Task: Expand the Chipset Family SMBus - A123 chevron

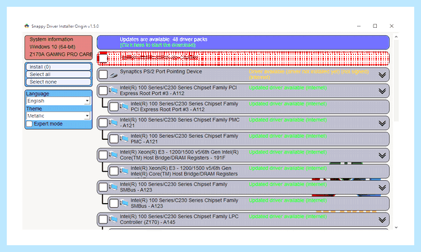Action: [x=382, y=187]
